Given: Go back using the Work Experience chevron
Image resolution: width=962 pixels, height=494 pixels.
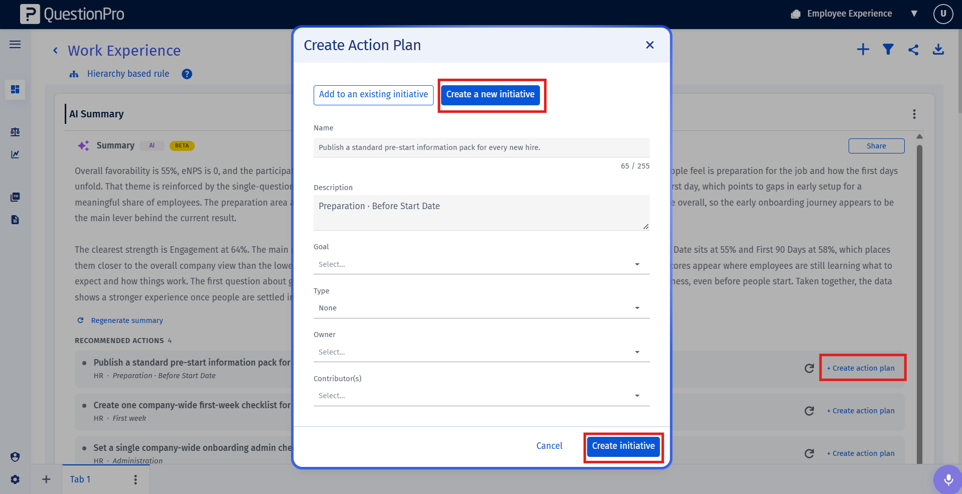Looking at the screenshot, I should [56, 51].
